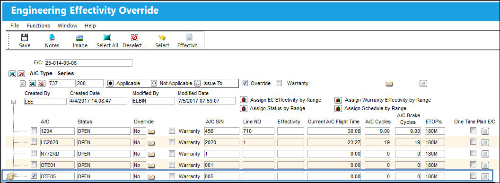This screenshot has height=183, width=500.
Task: Click the A/C type field showing 737
Action: click(x=61, y=84)
